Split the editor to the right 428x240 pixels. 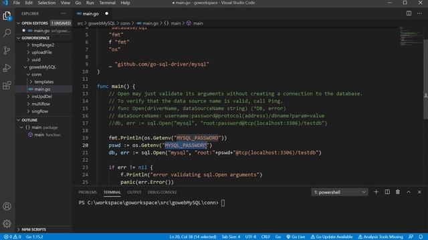pyautogui.click(x=409, y=13)
